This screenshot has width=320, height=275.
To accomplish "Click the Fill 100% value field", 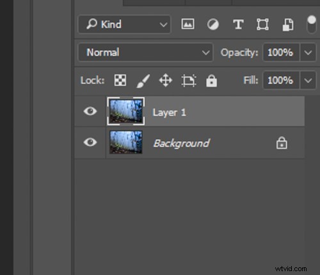I will (x=281, y=80).
